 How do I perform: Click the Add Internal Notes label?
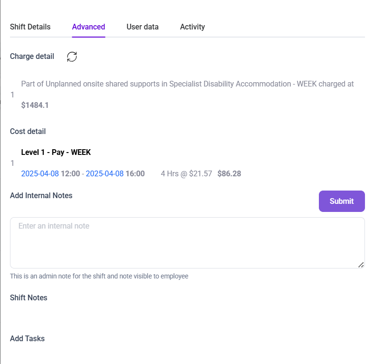point(41,195)
